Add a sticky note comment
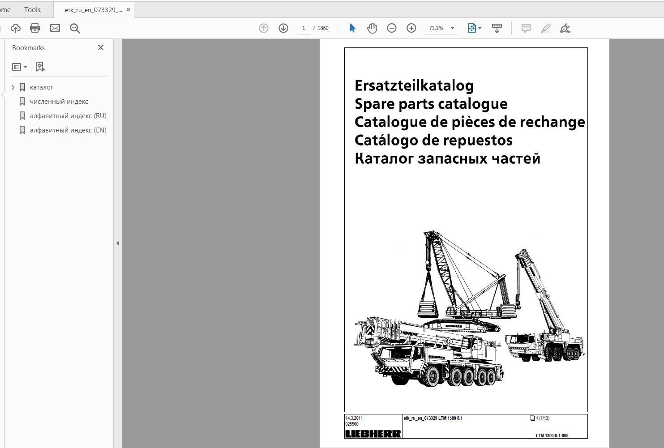 (526, 28)
